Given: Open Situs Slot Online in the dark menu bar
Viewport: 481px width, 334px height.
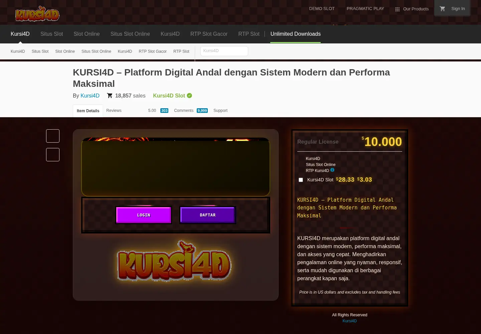Looking at the screenshot, I should tap(130, 34).
